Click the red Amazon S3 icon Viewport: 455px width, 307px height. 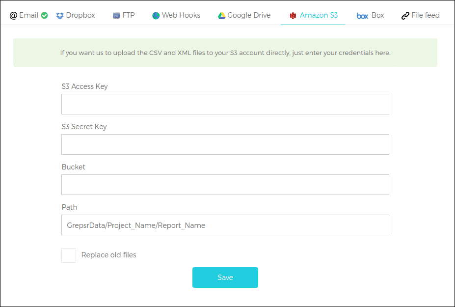[x=293, y=16]
